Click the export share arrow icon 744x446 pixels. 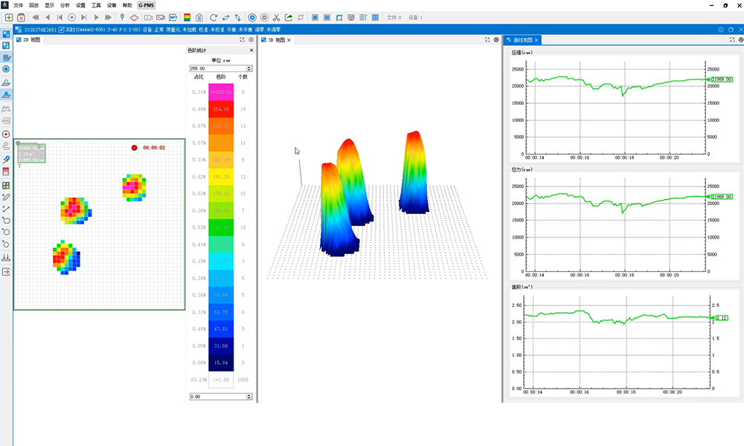(x=289, y=17)
